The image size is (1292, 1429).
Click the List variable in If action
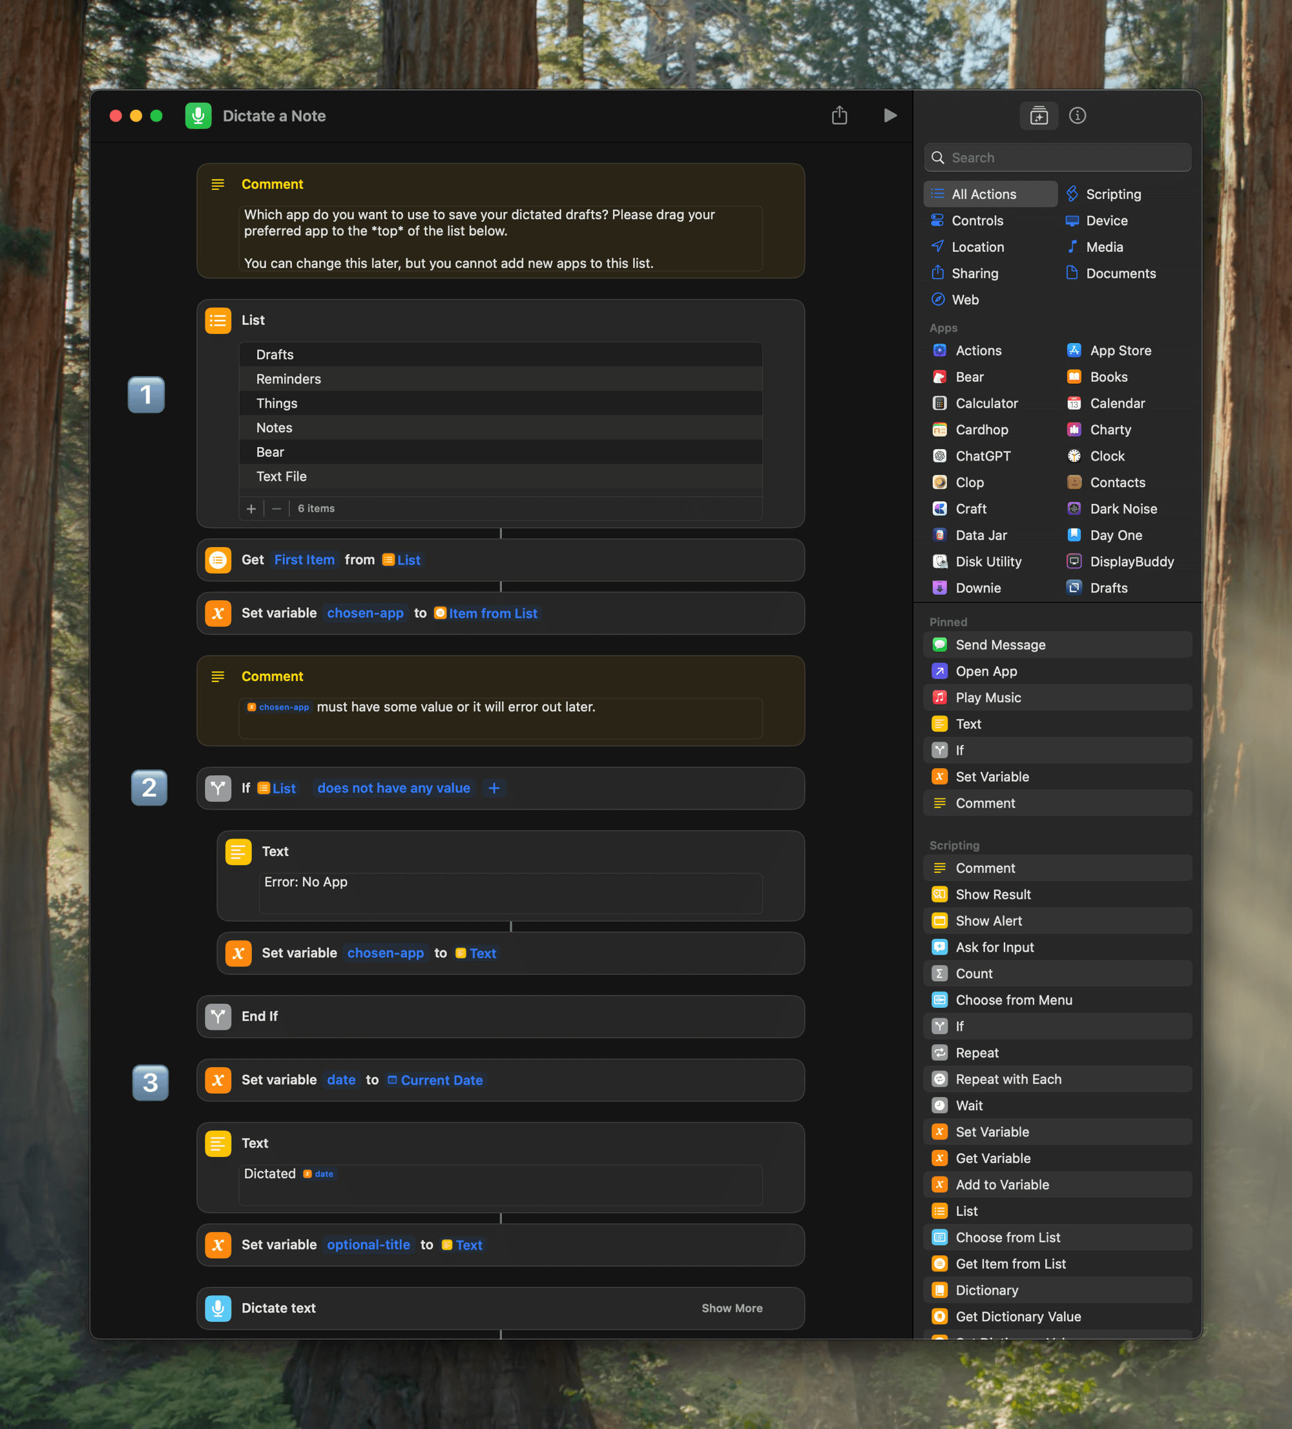pos(277,788)
